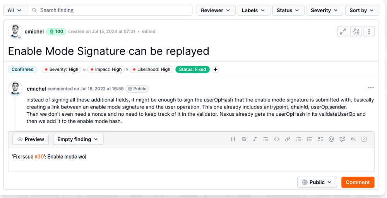Open the Public visibility dropdown

[x=317, y=182]
